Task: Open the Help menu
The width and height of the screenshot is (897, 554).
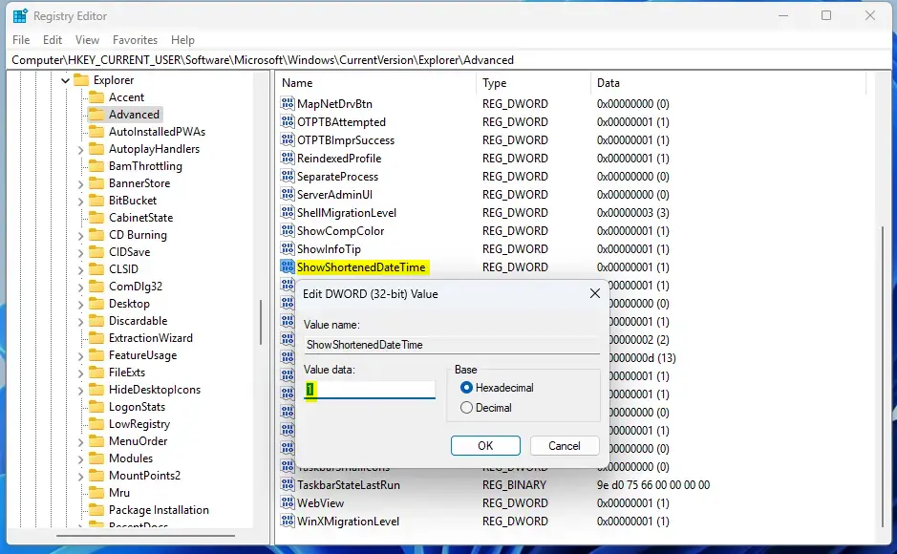Action: coord(182,40)
